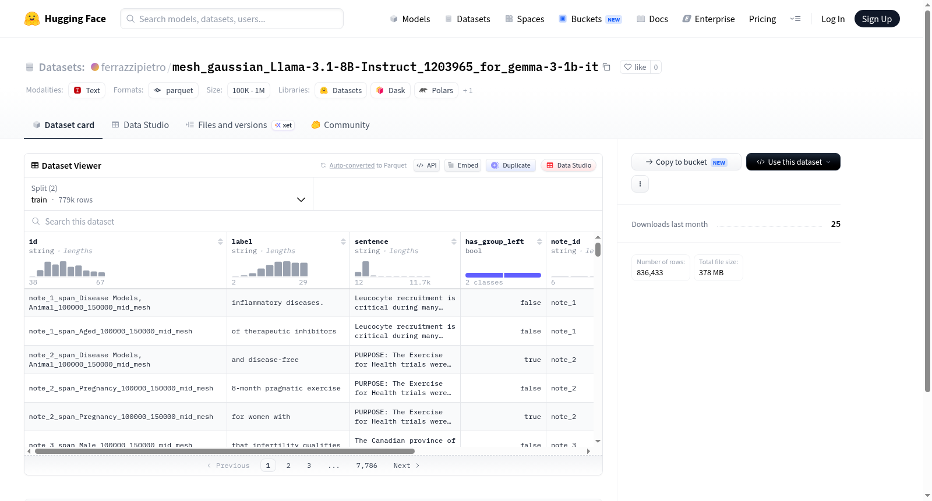Viewport: 932px width, 501px height.
Task: Click the heart like button
Action: 635,67
